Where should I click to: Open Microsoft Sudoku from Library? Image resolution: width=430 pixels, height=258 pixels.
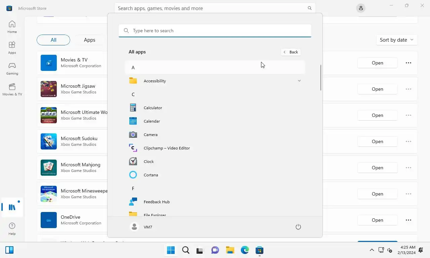tap(377, 141)
